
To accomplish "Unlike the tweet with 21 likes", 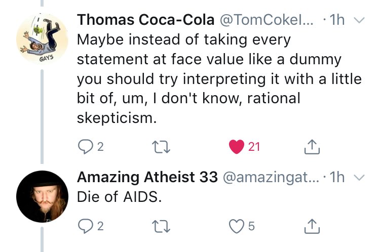I will click(236, 147).
